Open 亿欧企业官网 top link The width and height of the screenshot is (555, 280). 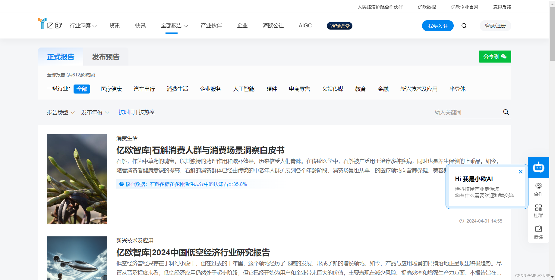point(465,7)
